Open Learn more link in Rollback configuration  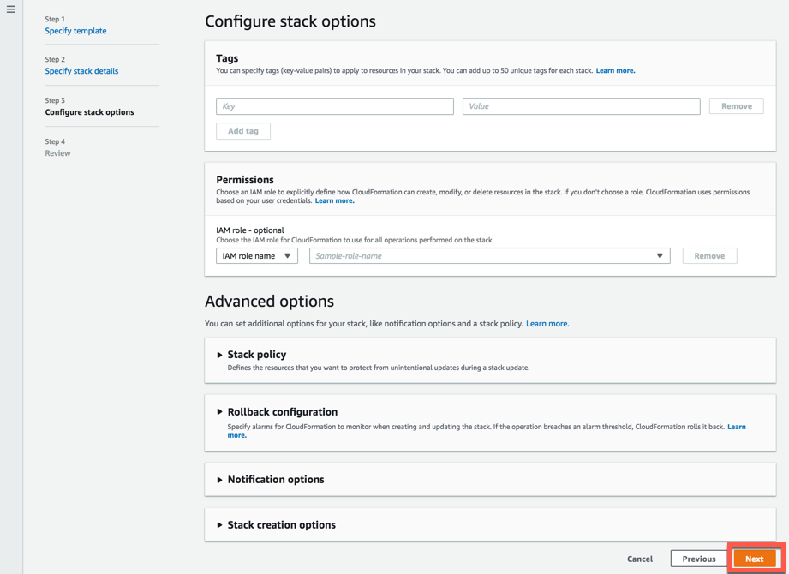point(736,427)
